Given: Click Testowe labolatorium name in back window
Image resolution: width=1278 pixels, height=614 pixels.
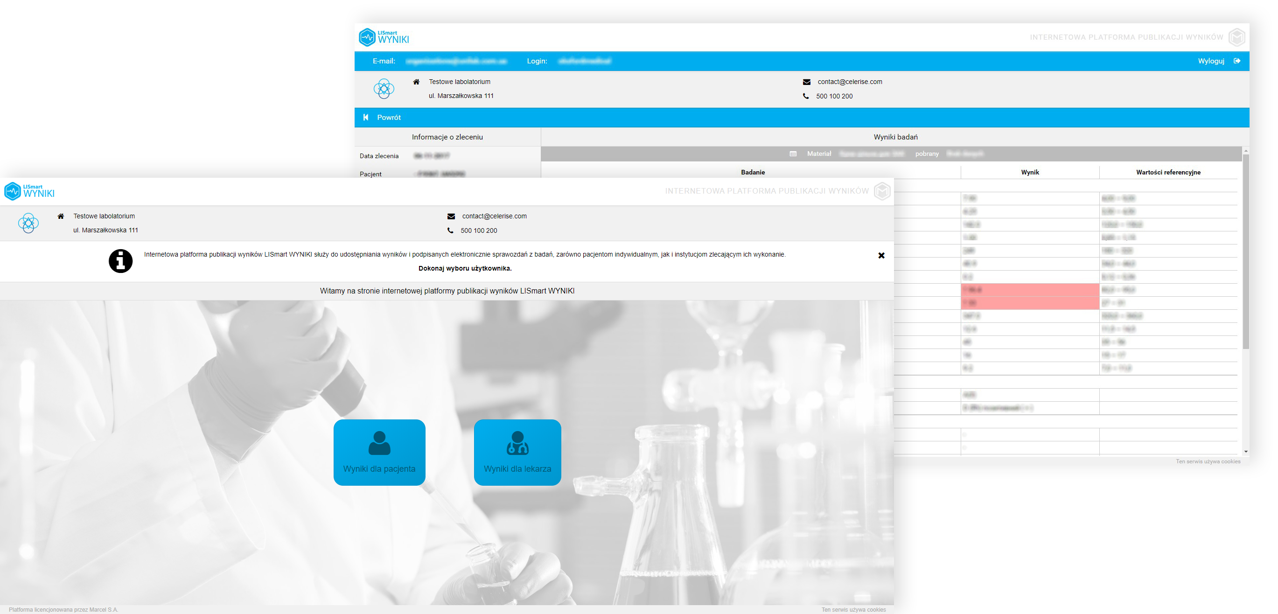Looking at the screenshot, I should click(x=459, y=82).
